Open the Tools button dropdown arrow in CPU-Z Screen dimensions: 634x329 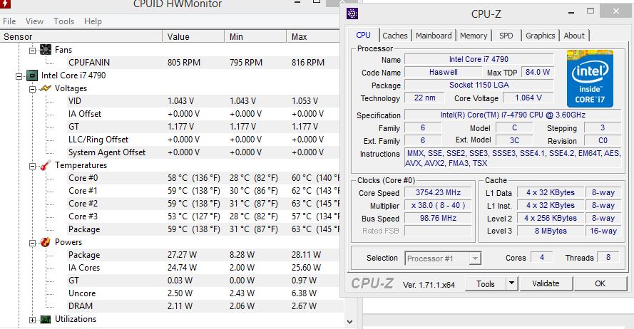coord(511,283)
